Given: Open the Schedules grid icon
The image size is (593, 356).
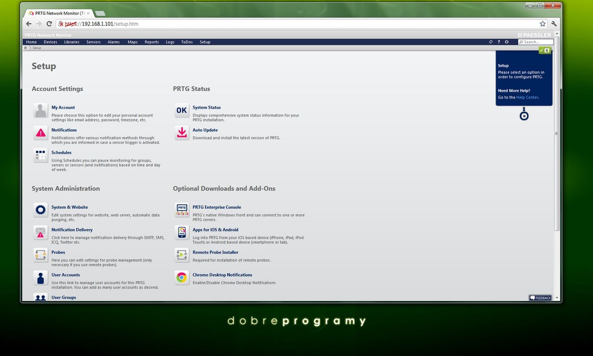Looking at the screenshot, I should click(x=41, y=155).
